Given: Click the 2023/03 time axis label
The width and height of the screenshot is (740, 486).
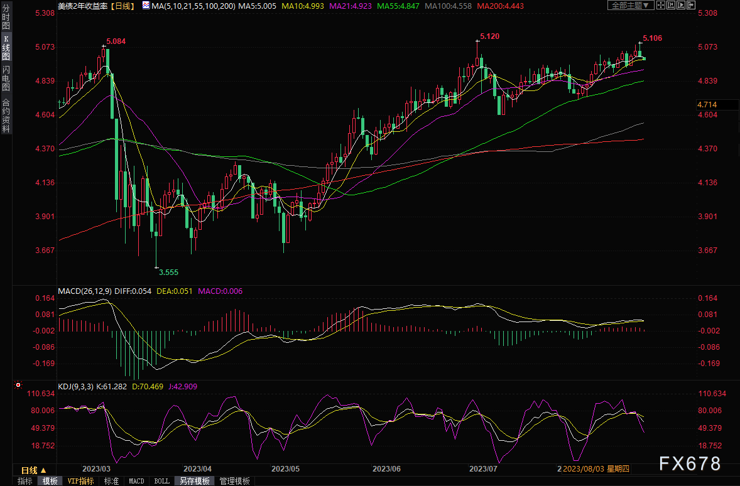Looking at the screenshot, I should (96, 469).
